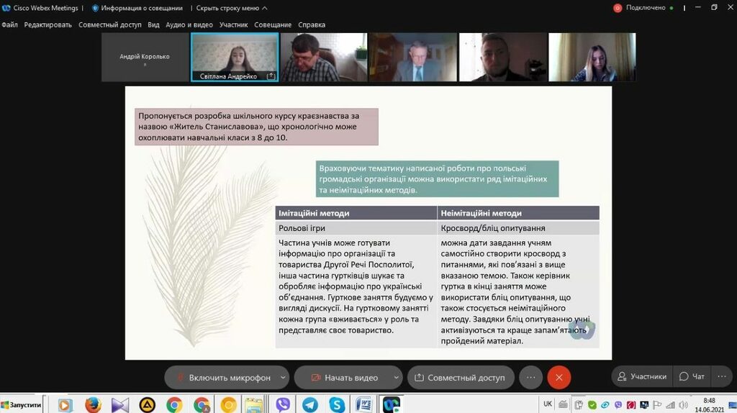Viewport: 737px width, 413px height.
Task: Open the Аудио и видео menu
Action: point(189,24)
